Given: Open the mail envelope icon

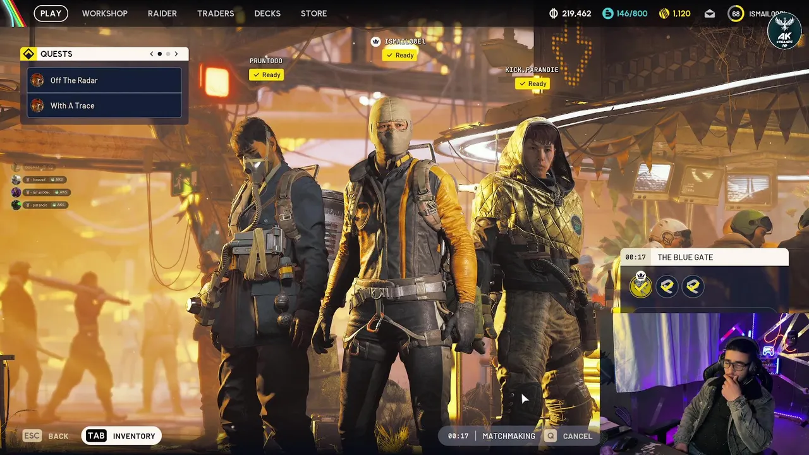Looking at the screenshot, I should 710,13.
